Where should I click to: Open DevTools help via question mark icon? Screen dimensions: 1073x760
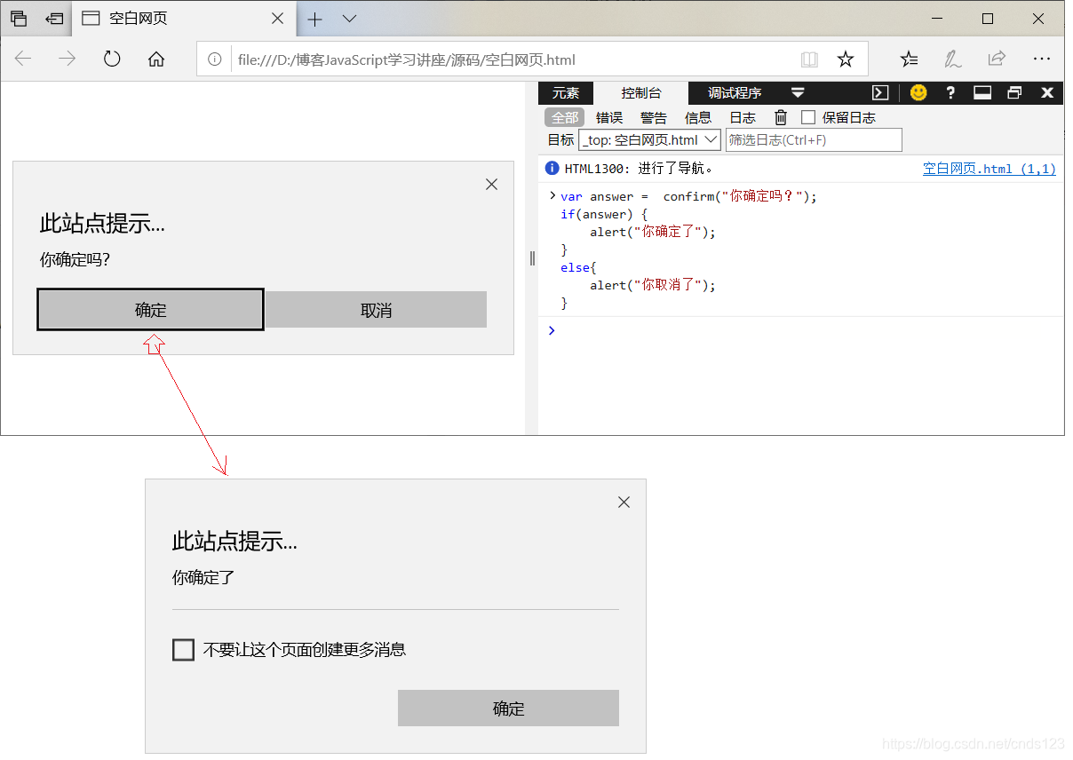click(950, 92)
